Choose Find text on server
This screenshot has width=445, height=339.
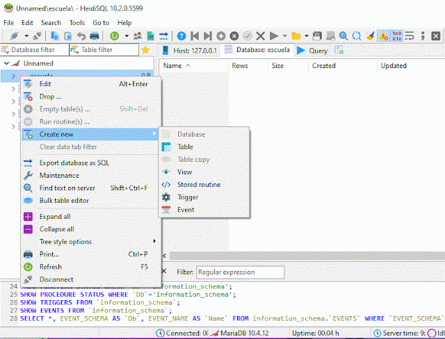(x=90, y=188)
